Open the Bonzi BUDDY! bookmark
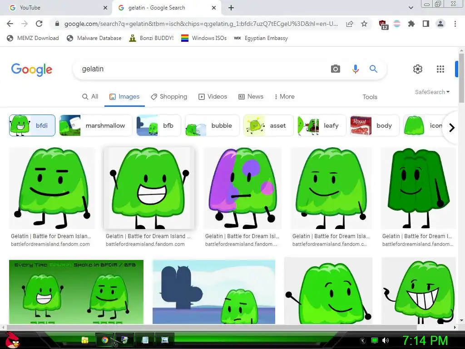The image size is (465, 349). tap(152, 38)
